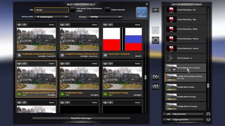Toggle green indicator on RusMap Model 2 Package card

click(x=105, y=94)
